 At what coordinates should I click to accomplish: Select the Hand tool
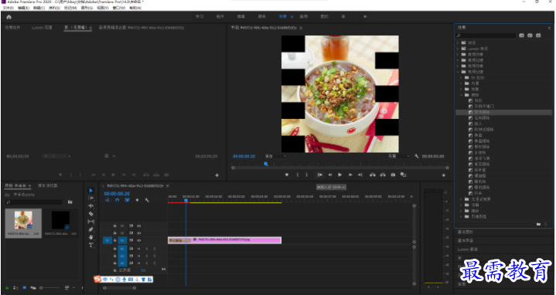pyautogui.click(x=91, y=237)
